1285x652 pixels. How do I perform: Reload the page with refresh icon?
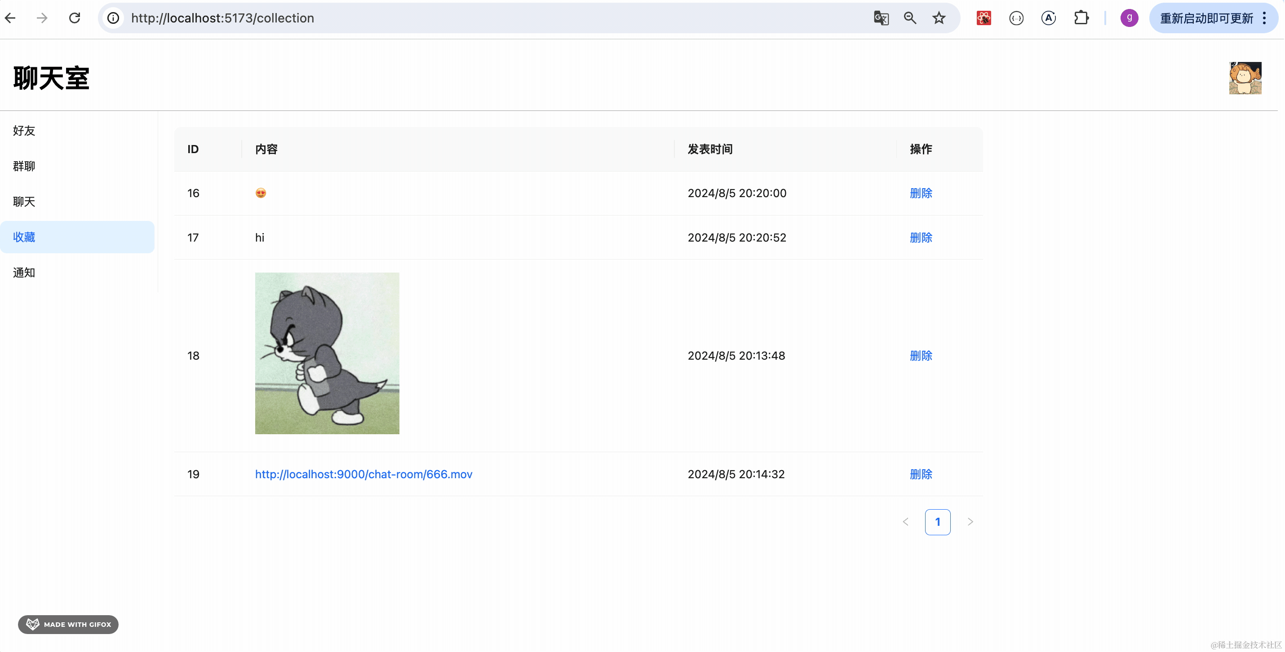(x=74, y=18)
